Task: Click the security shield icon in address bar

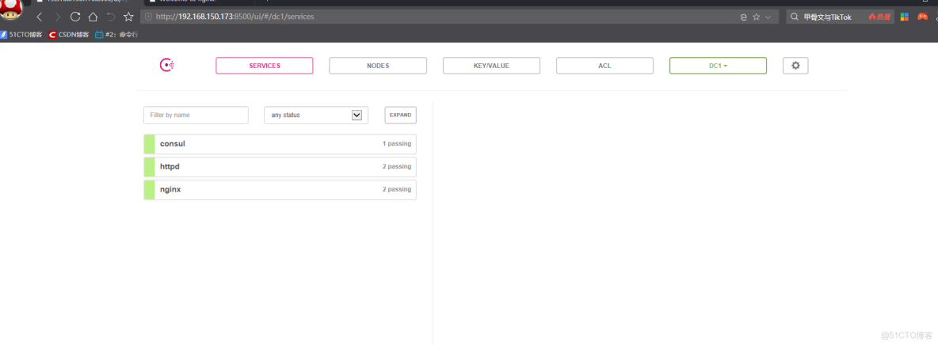Action: coord(148,17)
